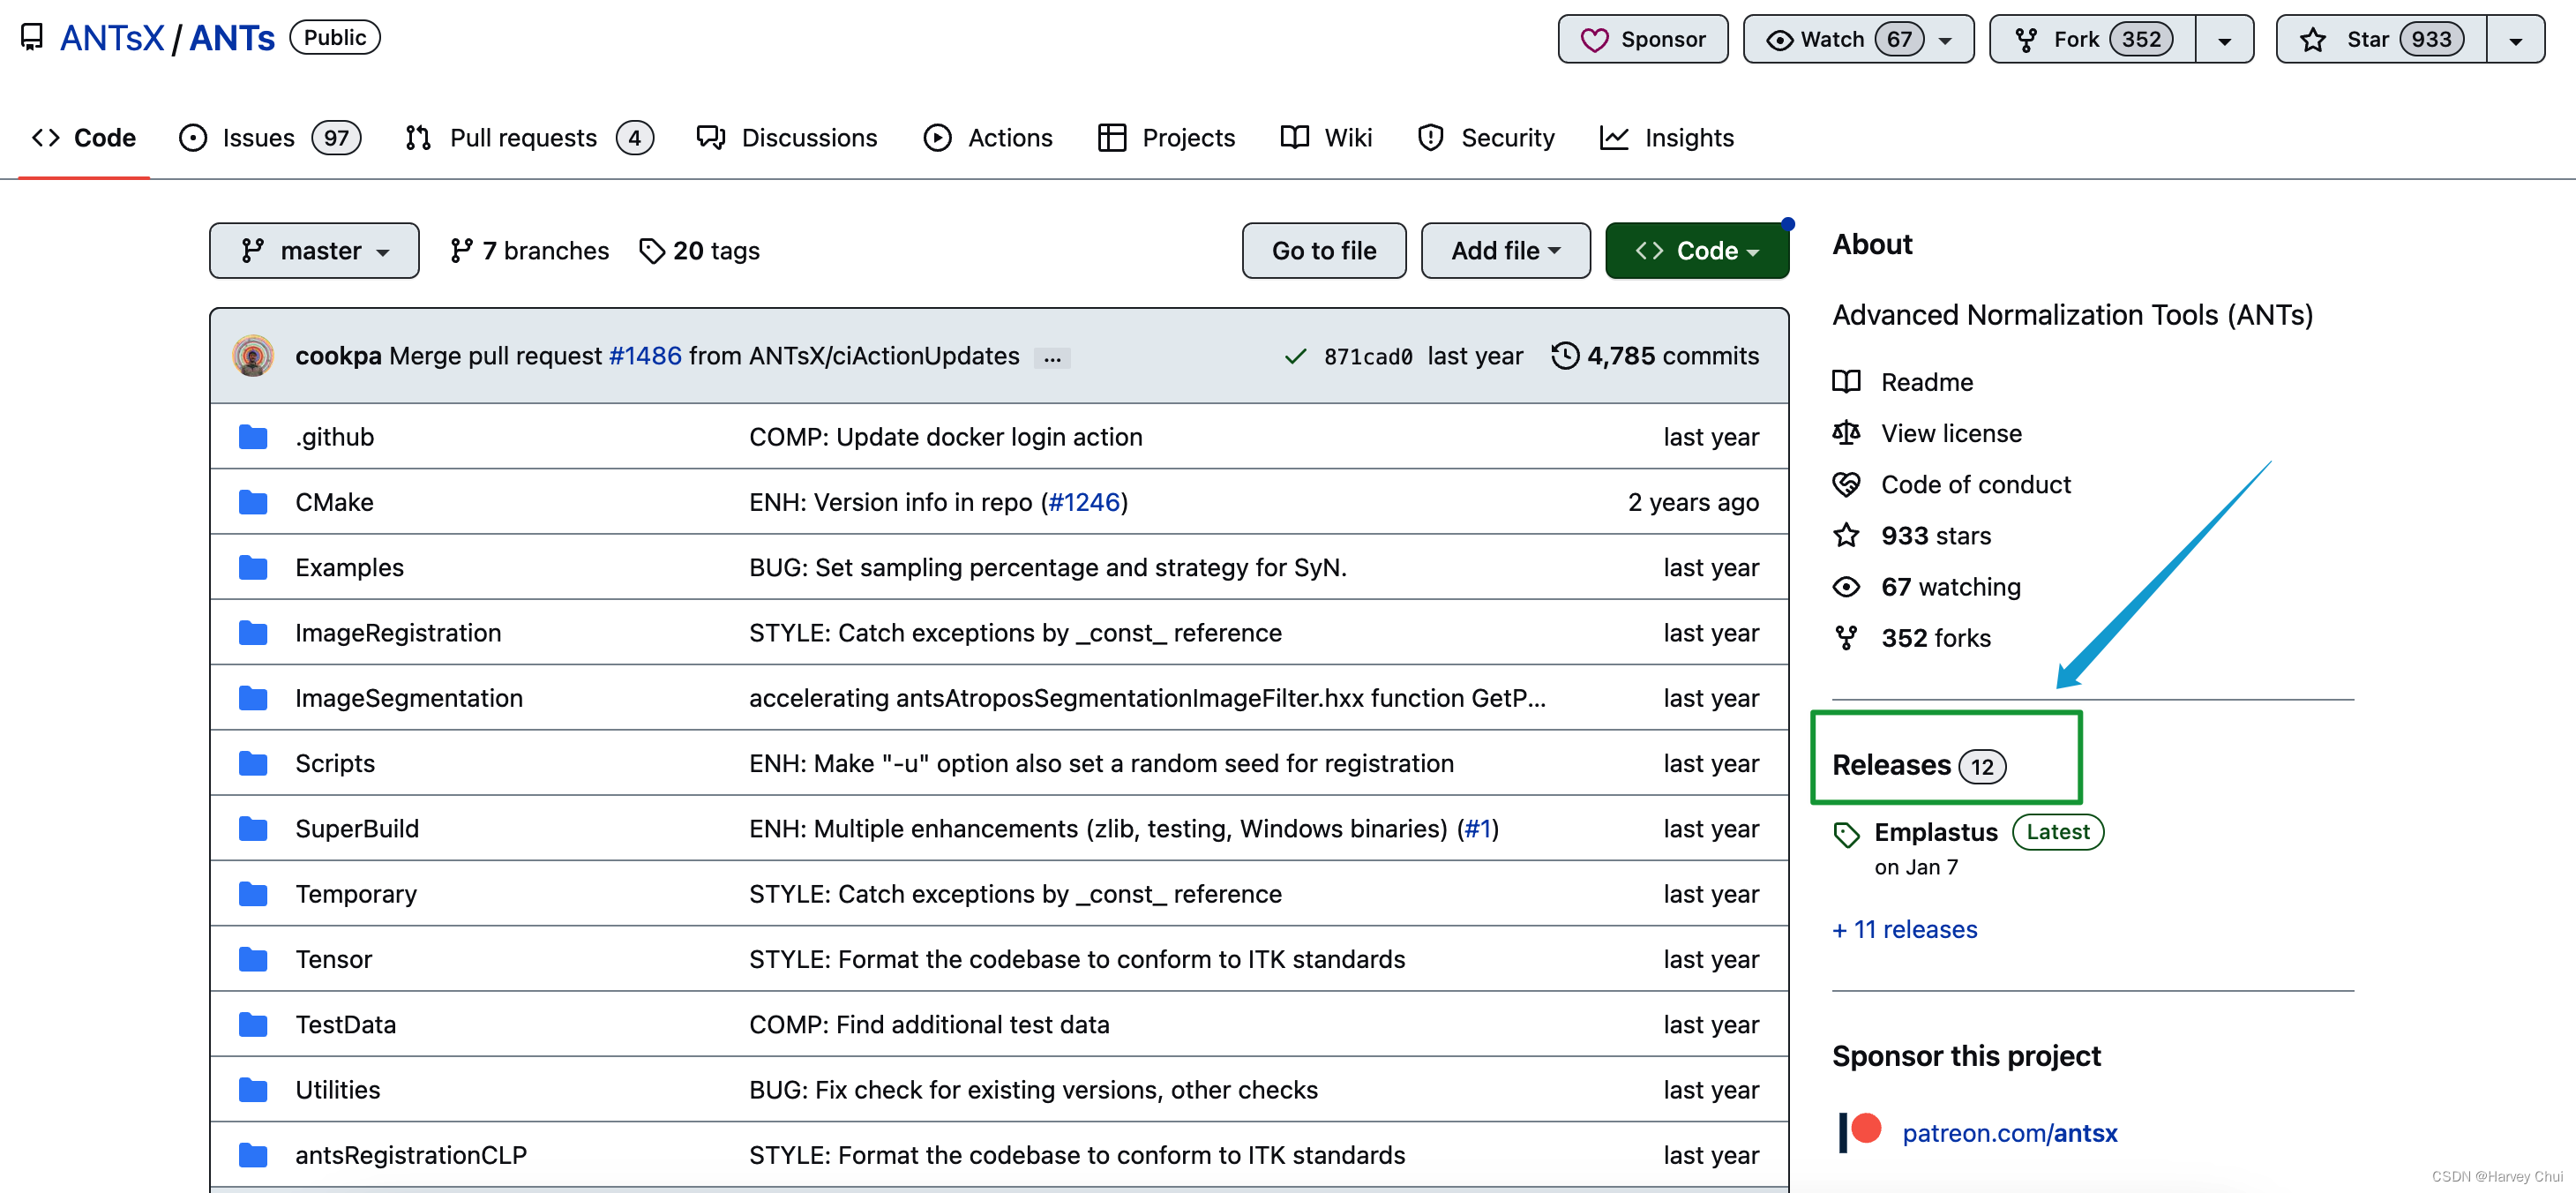Open the + 11 releases link
This screenshot has height=1193, width=2576.
(x=1904, y=929)
